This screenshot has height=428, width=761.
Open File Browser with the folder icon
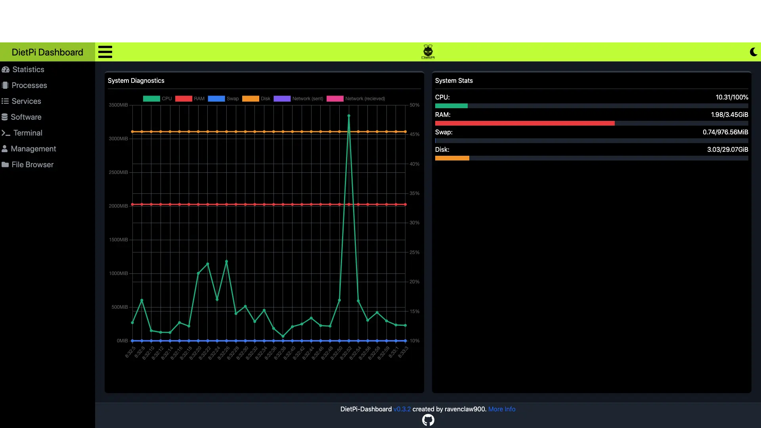(5, 164)
